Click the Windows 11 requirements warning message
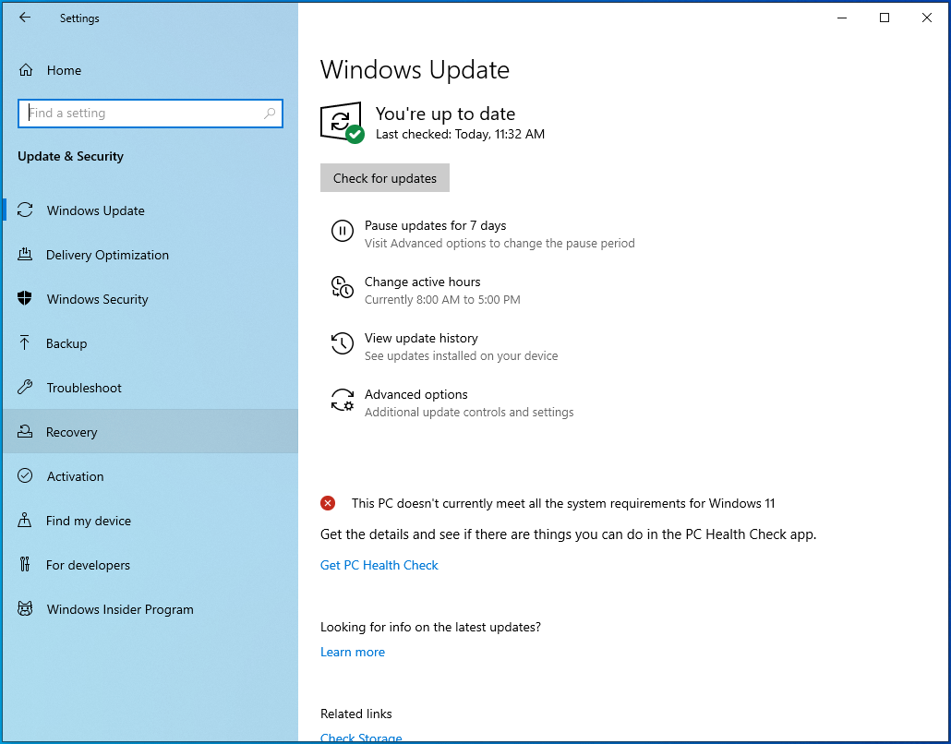Image resolution: width=951 pixels, height=744 pixels. (x=563, y=503)
